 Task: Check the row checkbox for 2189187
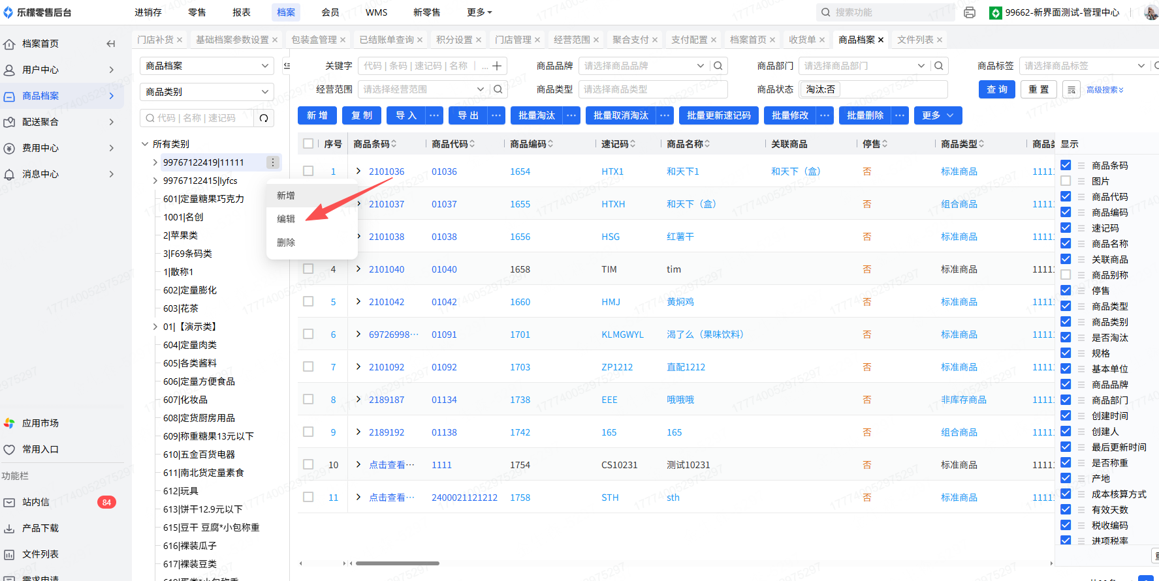[x=308, y=399]
